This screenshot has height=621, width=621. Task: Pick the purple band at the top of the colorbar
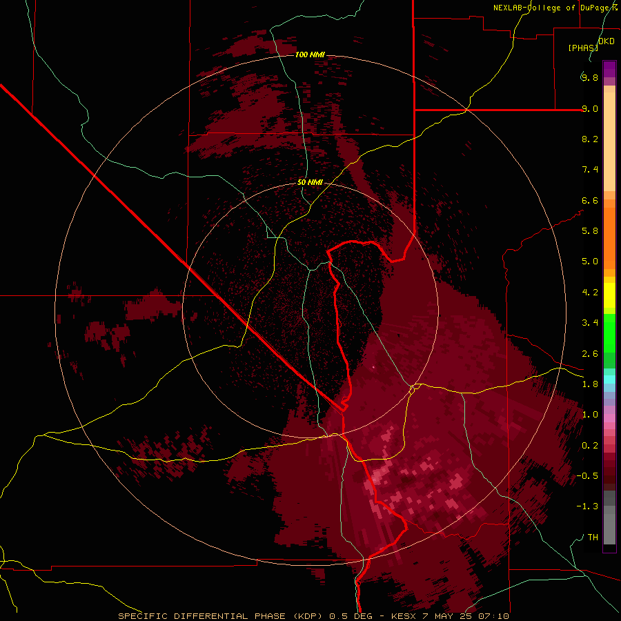(x=609, y=69)
